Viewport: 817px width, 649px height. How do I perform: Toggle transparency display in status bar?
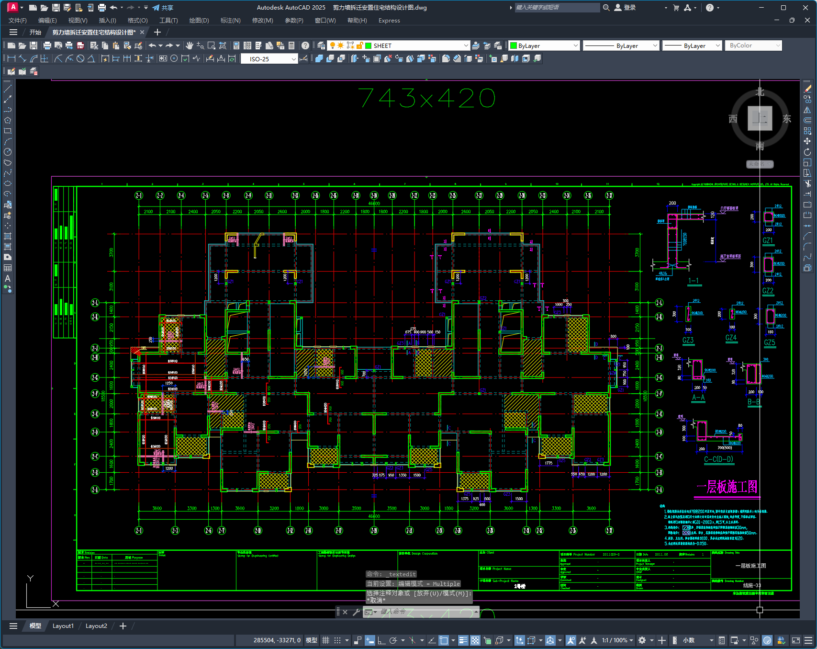pos(475,640)
